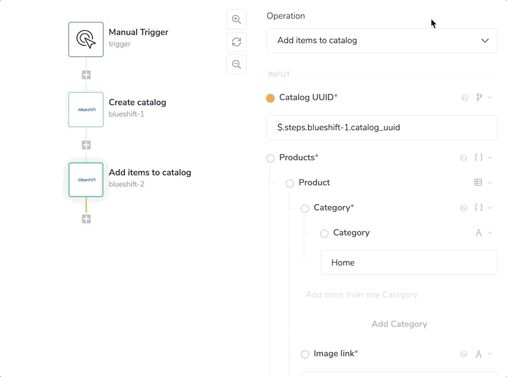Click help icon next to Products
The height and width of the screenshot is (377, 507).
[464, 158]
